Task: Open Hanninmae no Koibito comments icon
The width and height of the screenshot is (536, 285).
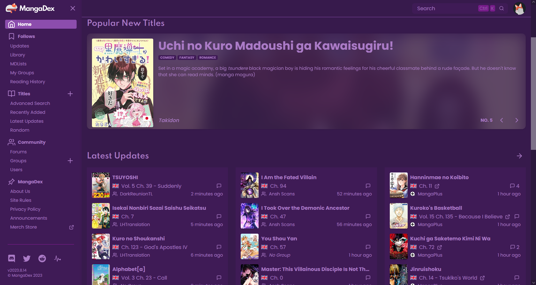Action: (x=515, y=186)
